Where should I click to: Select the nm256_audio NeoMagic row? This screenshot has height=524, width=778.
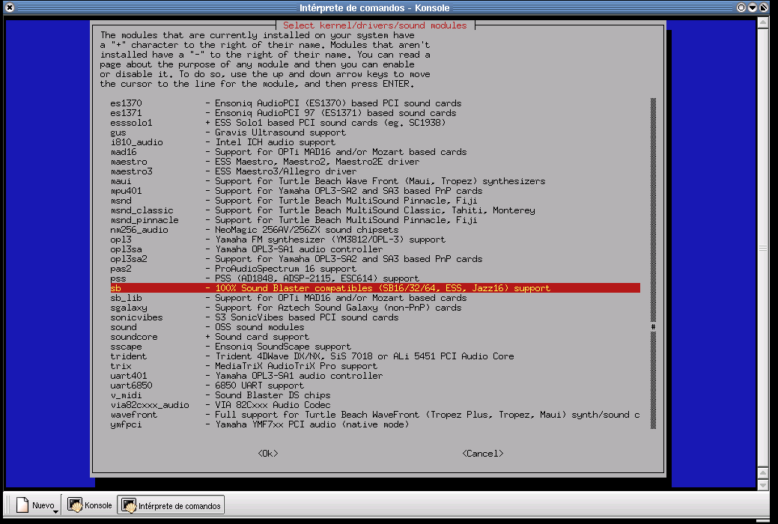tap(375, 230)
